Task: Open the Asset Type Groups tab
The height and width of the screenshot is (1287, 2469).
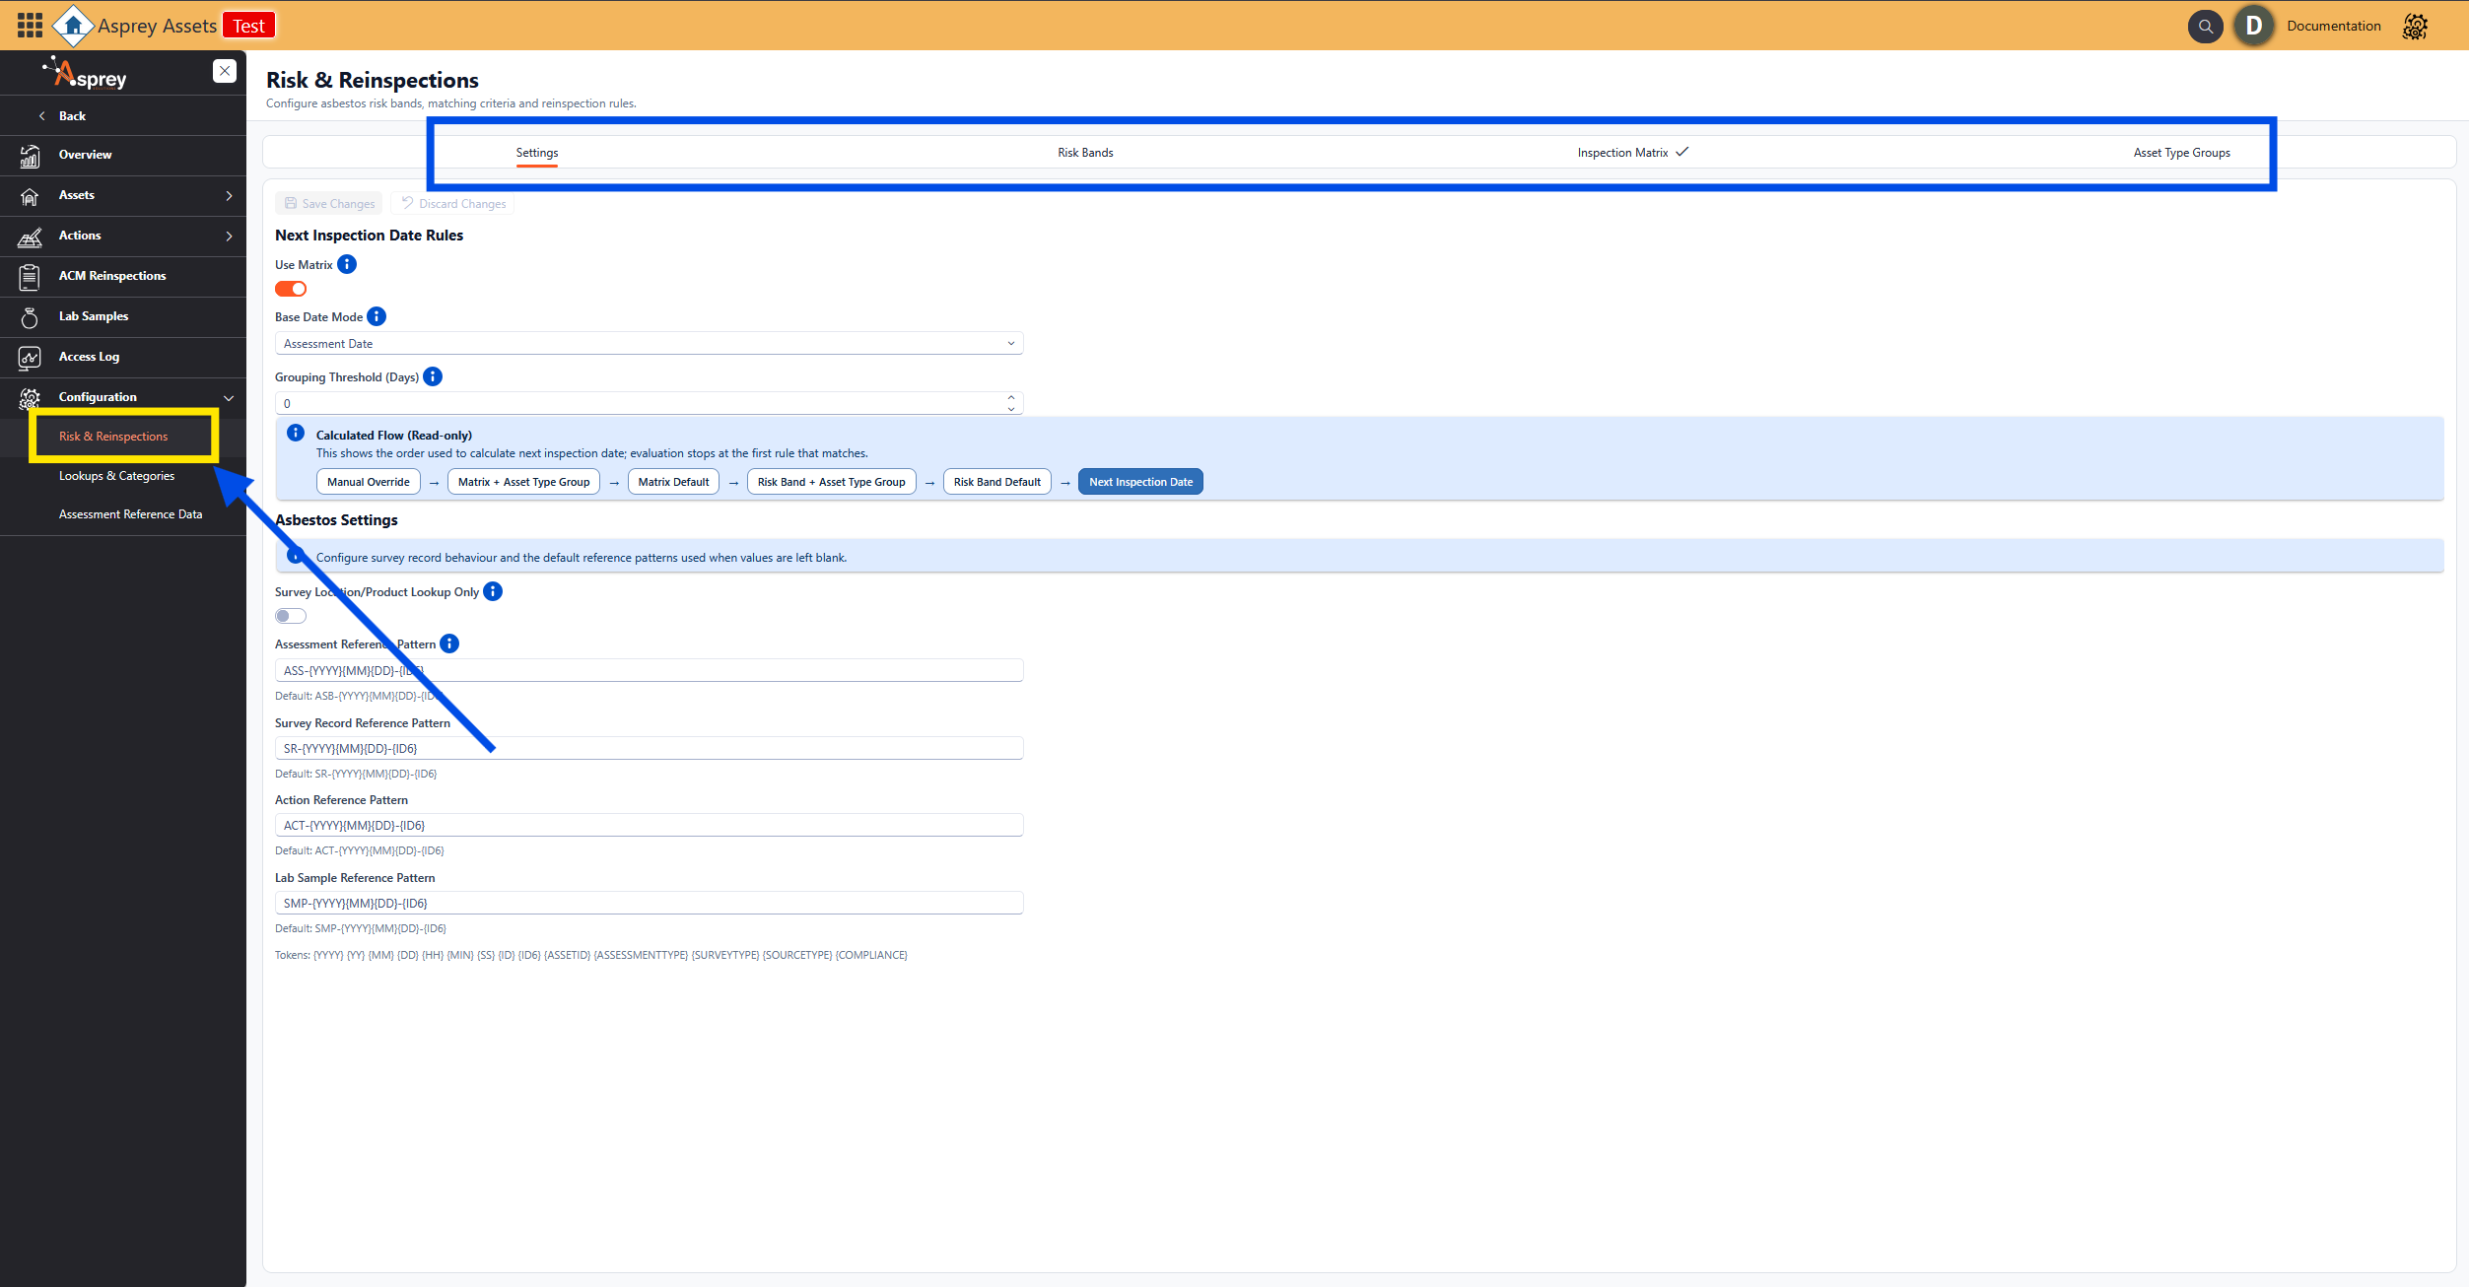Action: coord(2181,153)
